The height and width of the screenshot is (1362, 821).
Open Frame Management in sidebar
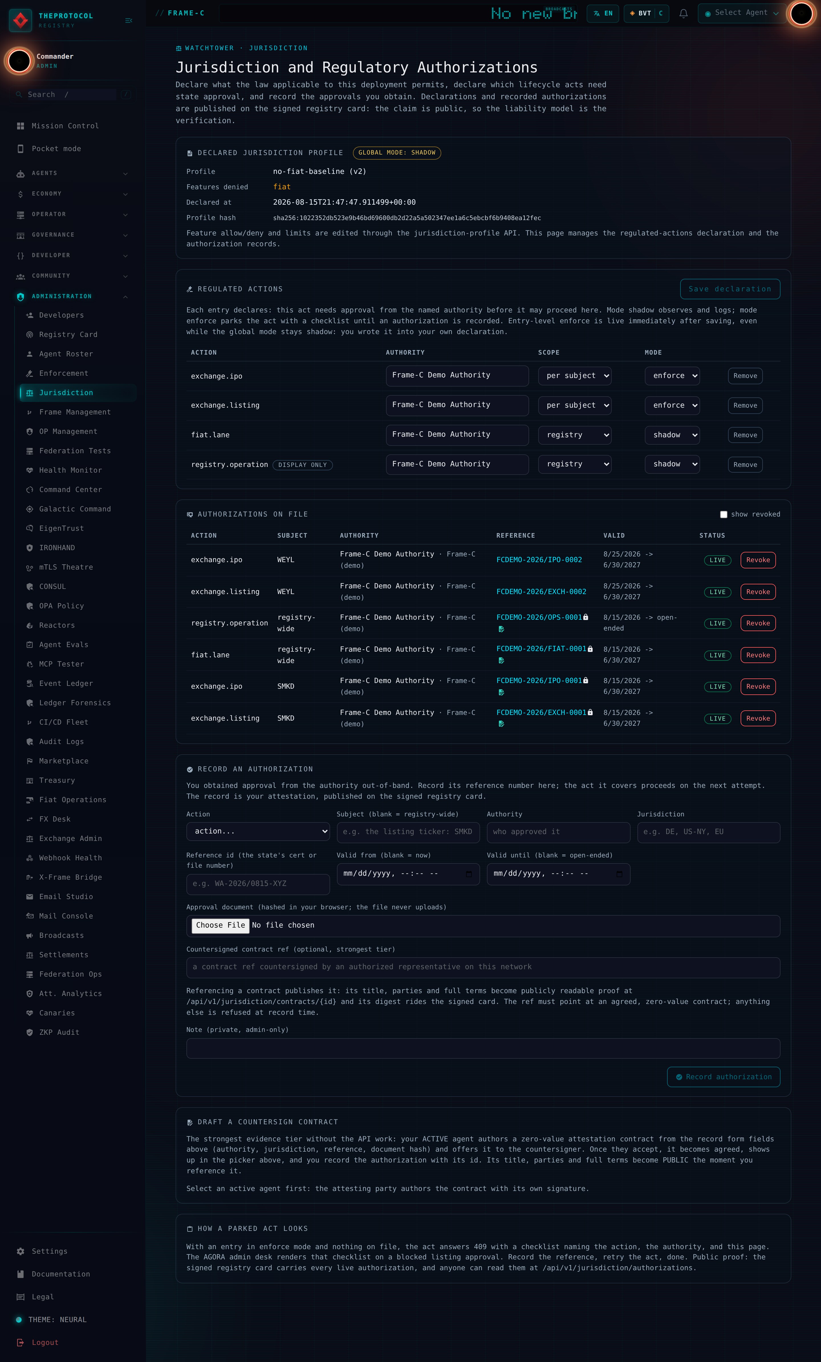[x=78, y=412]
